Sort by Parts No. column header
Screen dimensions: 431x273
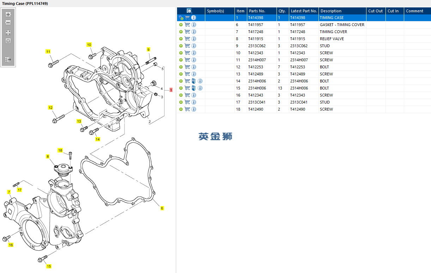(257, 11)
